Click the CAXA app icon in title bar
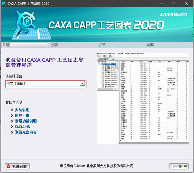This screenshot has height=173, width=194. (4, 4)
